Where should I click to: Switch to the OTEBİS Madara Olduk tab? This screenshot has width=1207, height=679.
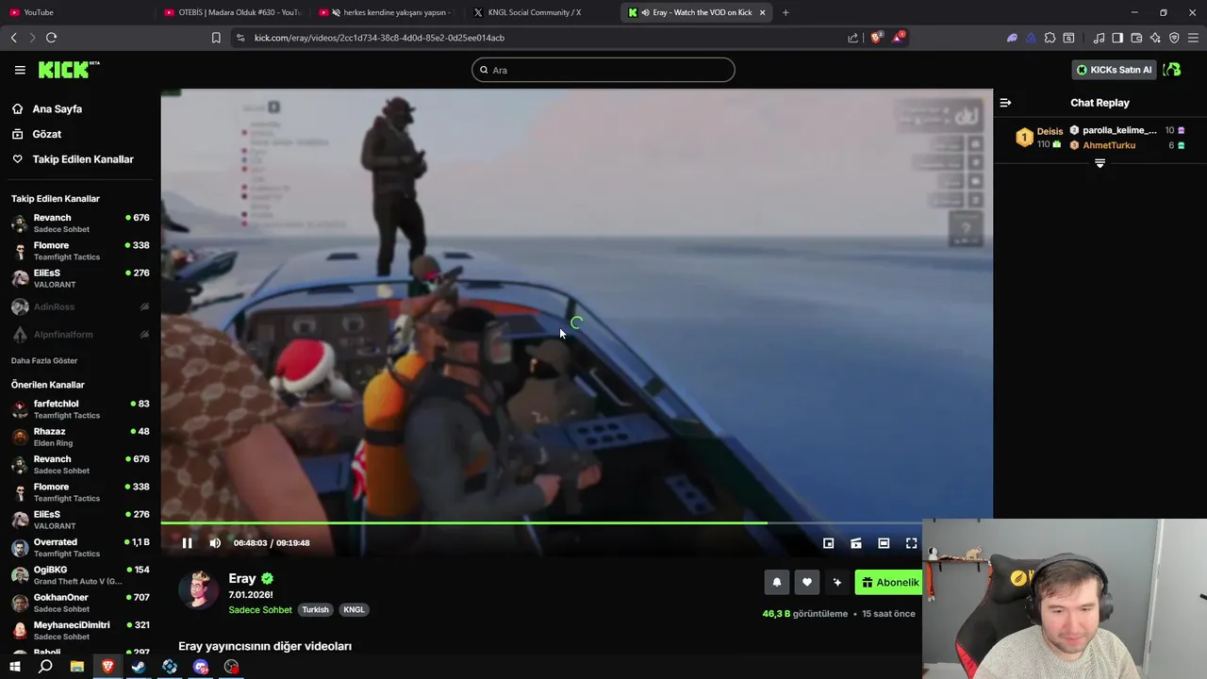232,12
